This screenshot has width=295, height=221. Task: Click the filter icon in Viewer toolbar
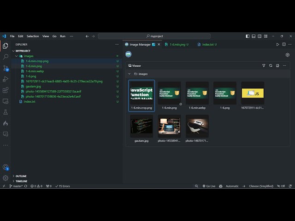(264, 66)
